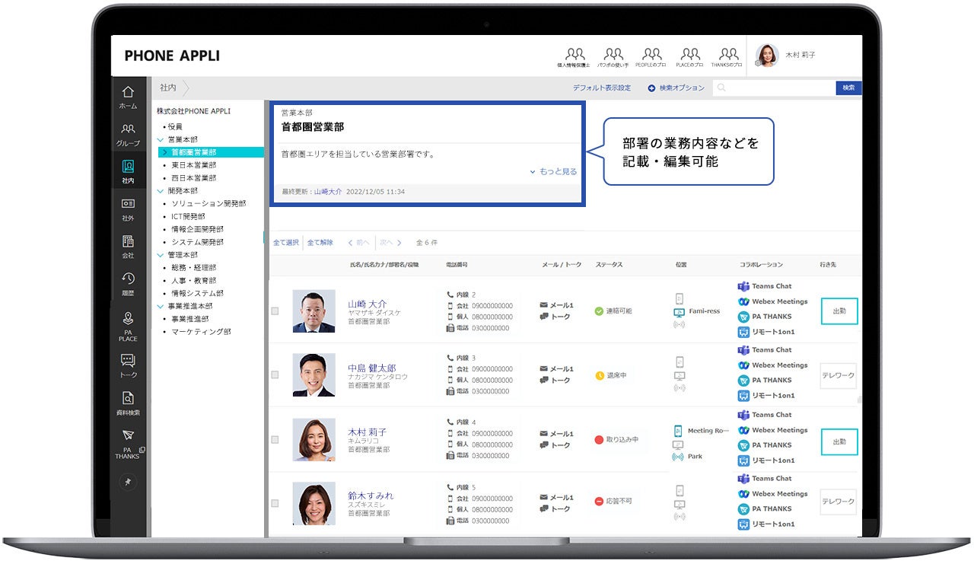Expand the 首都圏営業部 tree item
This screenshot has height=564, width=974.
tap(164, 152)
